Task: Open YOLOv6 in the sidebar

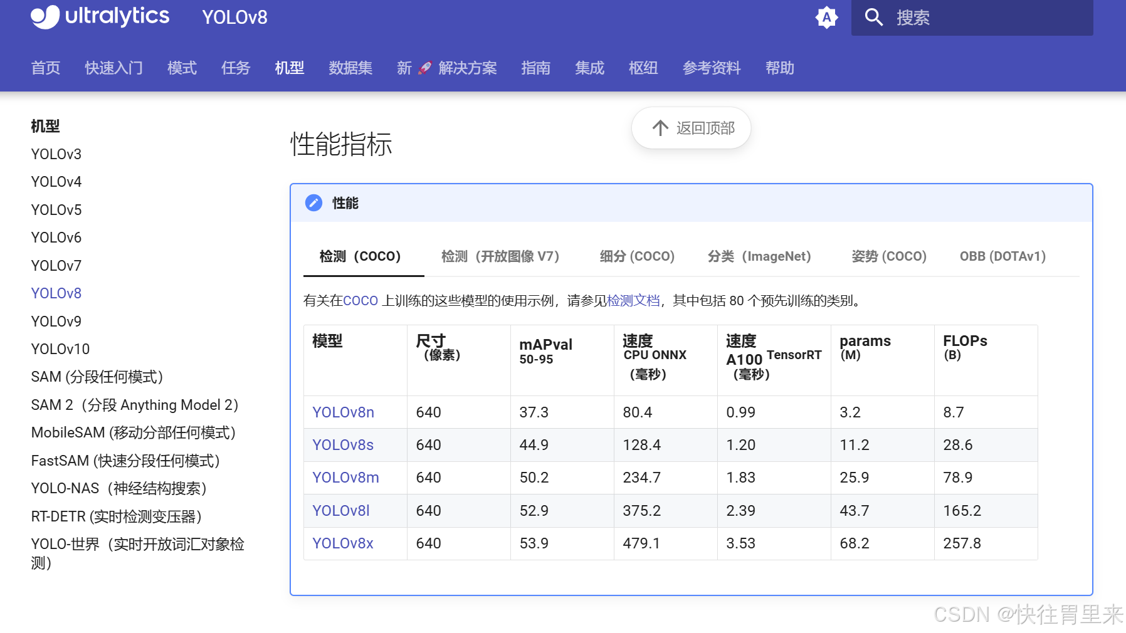Action: 56,238
